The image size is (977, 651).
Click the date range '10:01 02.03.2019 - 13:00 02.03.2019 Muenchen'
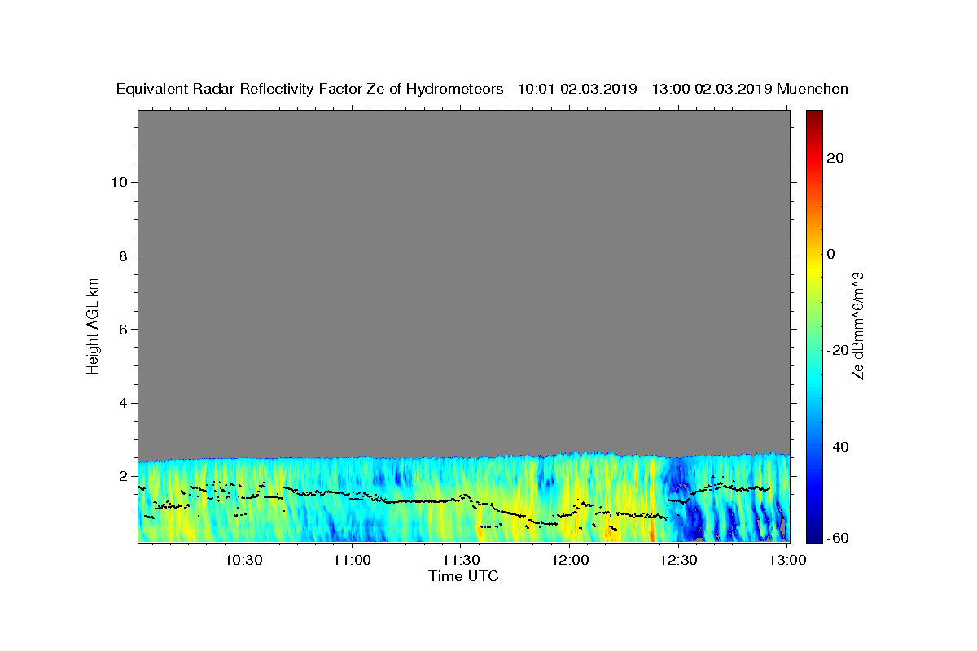pos(683,90)
